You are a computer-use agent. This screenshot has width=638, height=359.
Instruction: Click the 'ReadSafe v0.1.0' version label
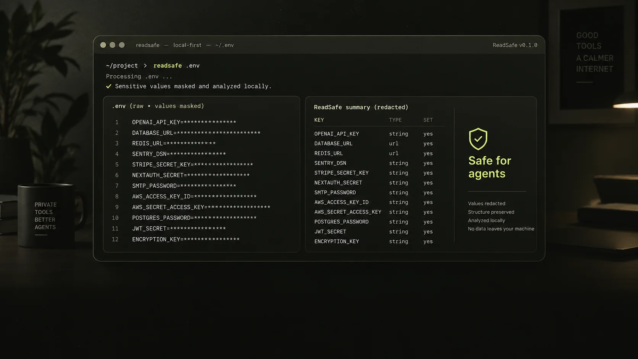tap(515, 45)
